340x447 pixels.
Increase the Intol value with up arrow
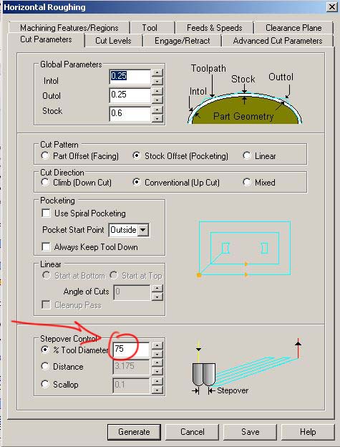pos(157,72)
